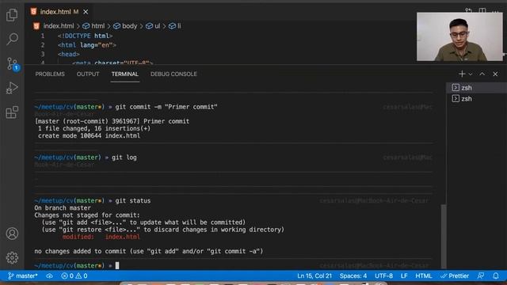Click 'no changes added to commit' line
Screen dimensions: 507x285
tap(149, 251)
